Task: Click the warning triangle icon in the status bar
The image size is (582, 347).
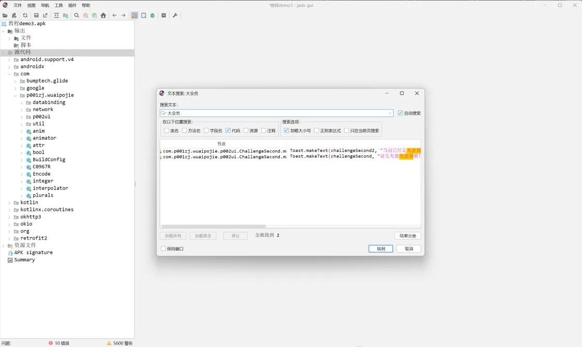Action: pos(109,343)
